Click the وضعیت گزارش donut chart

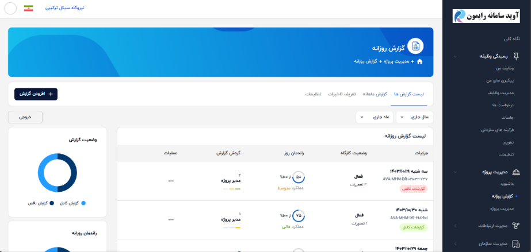pyautogui.click(x=57, y=173)
